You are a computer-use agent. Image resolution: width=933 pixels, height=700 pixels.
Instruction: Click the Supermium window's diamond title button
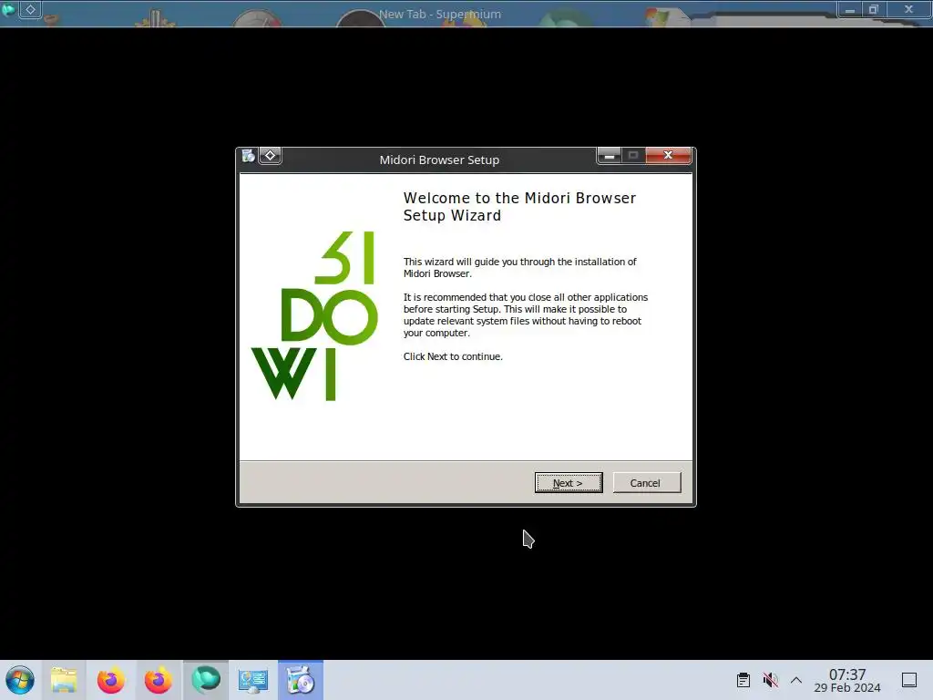click(x=30, y=9)
